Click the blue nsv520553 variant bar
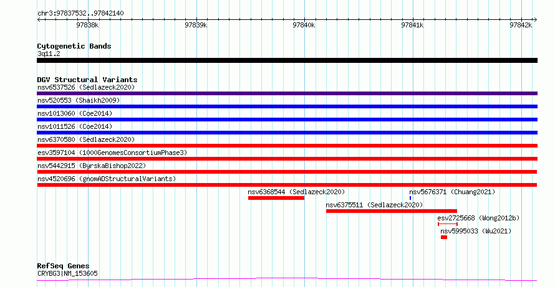 point(287,106)
